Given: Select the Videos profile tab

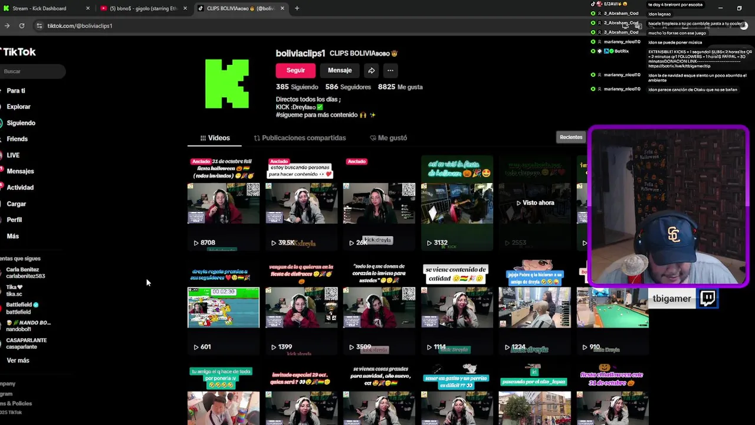Looking at the screenshot, I should pos(215,138).
